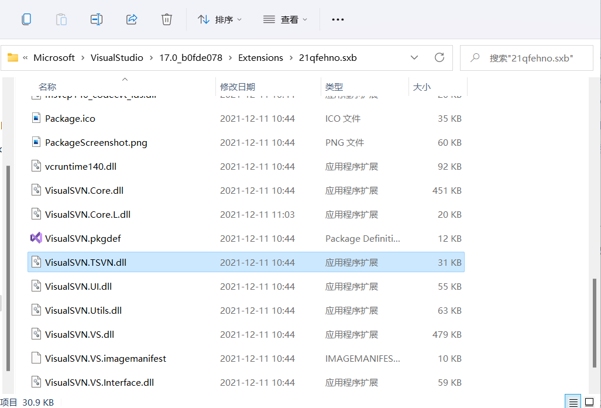The width and height of the screenshot is (601, 408).
Task: Switch to details view in the status bar
Action: point(573,402)
